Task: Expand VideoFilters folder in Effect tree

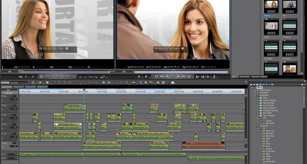Action: (x=255, y=92)
